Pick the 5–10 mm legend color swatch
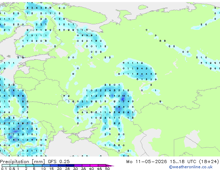This screenshot has height=170, width=220. [x=38, y=165]
